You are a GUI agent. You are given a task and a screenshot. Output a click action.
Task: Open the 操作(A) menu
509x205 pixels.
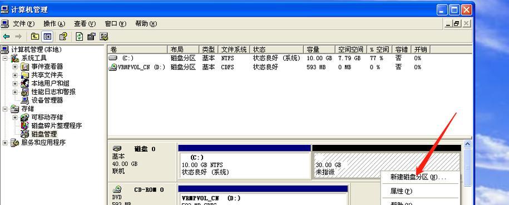point(54,24)
